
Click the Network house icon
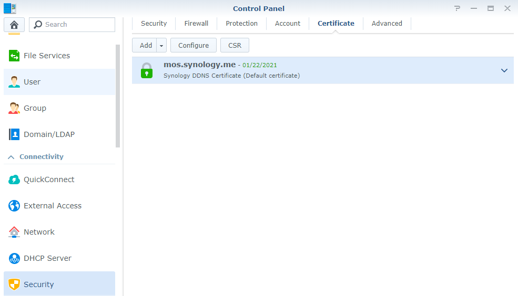tap(14, 232)
